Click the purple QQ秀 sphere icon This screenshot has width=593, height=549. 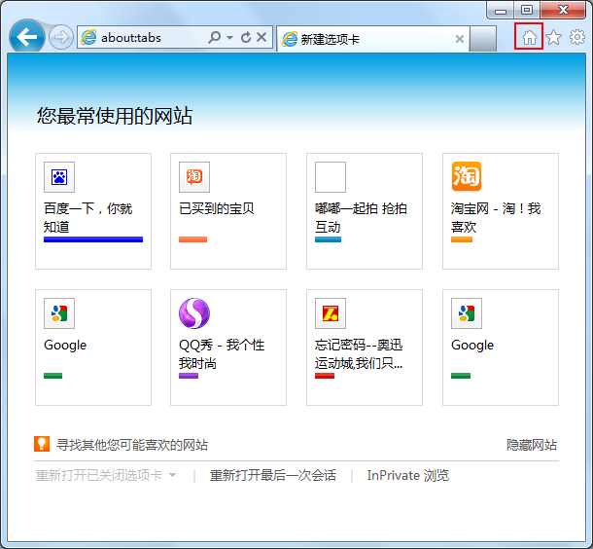click(x=194, y=313)
